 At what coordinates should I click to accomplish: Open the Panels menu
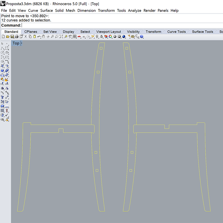click(x=163, y=11)
